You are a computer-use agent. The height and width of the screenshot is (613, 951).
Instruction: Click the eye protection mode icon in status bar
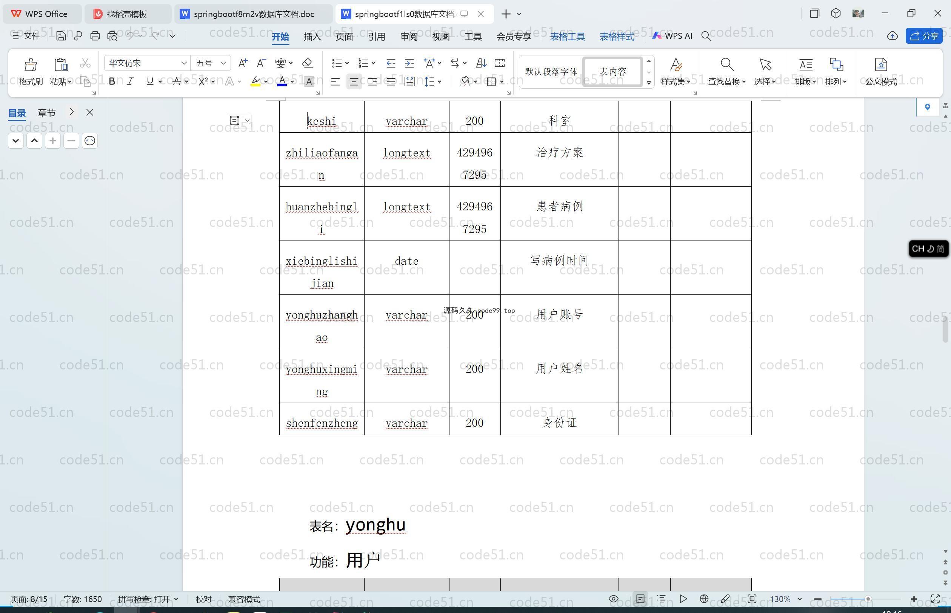point(614,599)
